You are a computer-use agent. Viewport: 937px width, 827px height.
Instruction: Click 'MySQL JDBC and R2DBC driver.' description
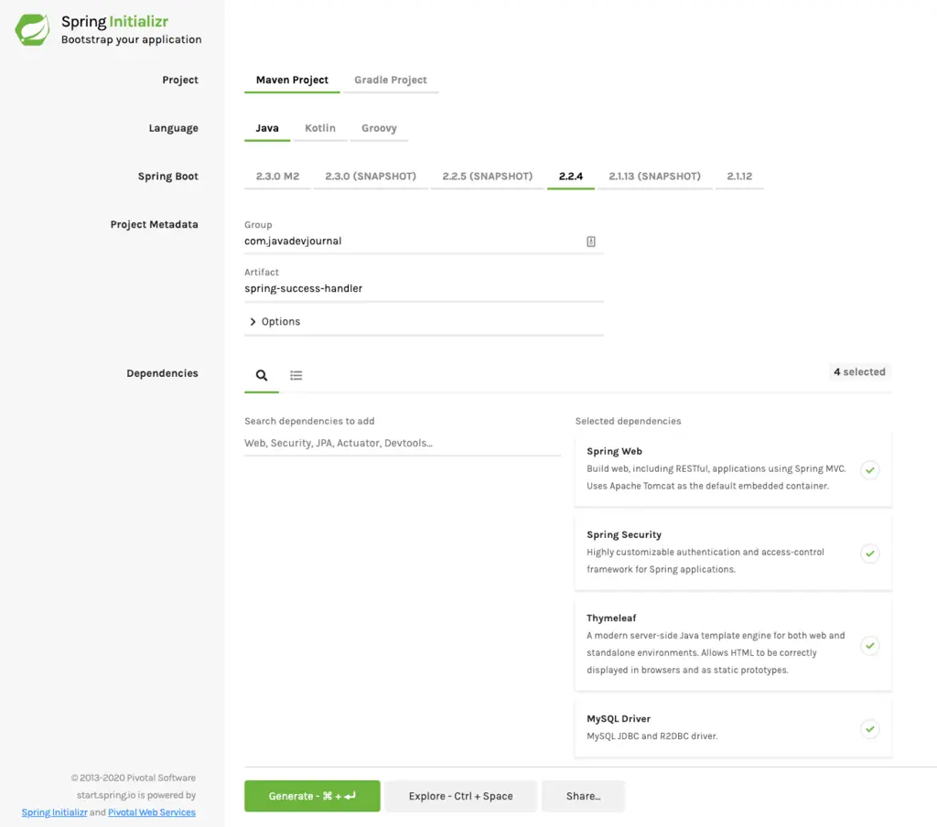tap(652, 736)
